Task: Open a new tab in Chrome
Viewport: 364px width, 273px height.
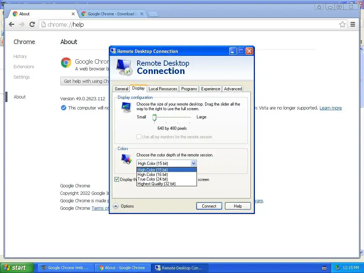Action: pyautogui.click(x=153, y=14)
